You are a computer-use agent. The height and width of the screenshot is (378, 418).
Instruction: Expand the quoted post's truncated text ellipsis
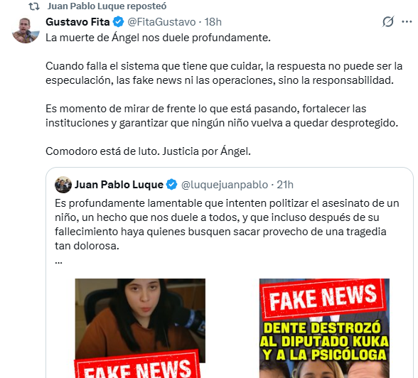(58, 262)
